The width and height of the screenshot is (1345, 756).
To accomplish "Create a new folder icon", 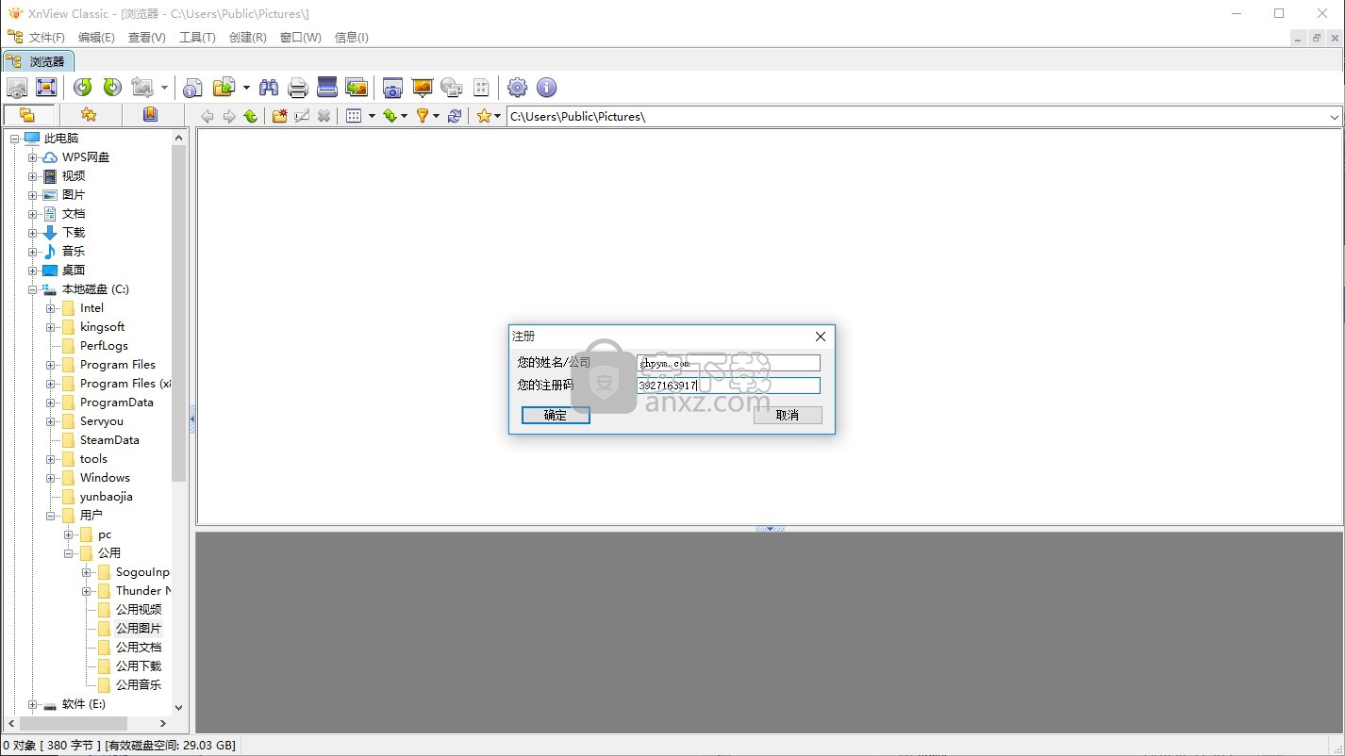I will click(280, 116).
